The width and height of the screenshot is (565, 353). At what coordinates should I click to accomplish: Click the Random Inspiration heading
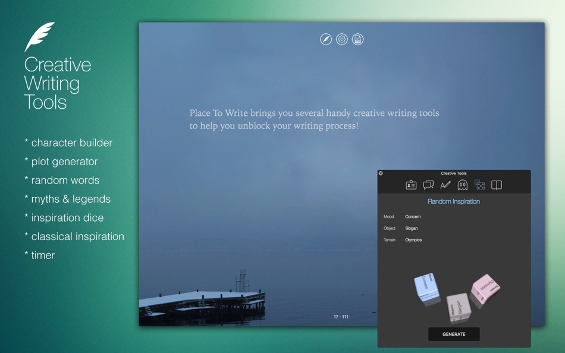454,201
